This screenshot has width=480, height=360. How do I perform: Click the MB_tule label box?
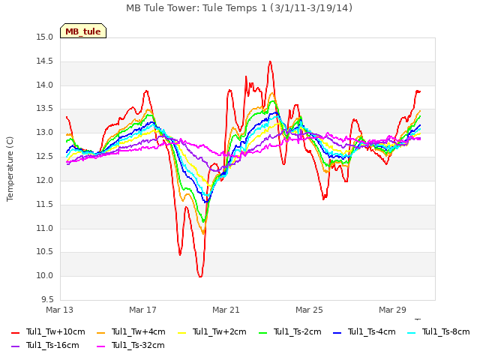[83, 31]
